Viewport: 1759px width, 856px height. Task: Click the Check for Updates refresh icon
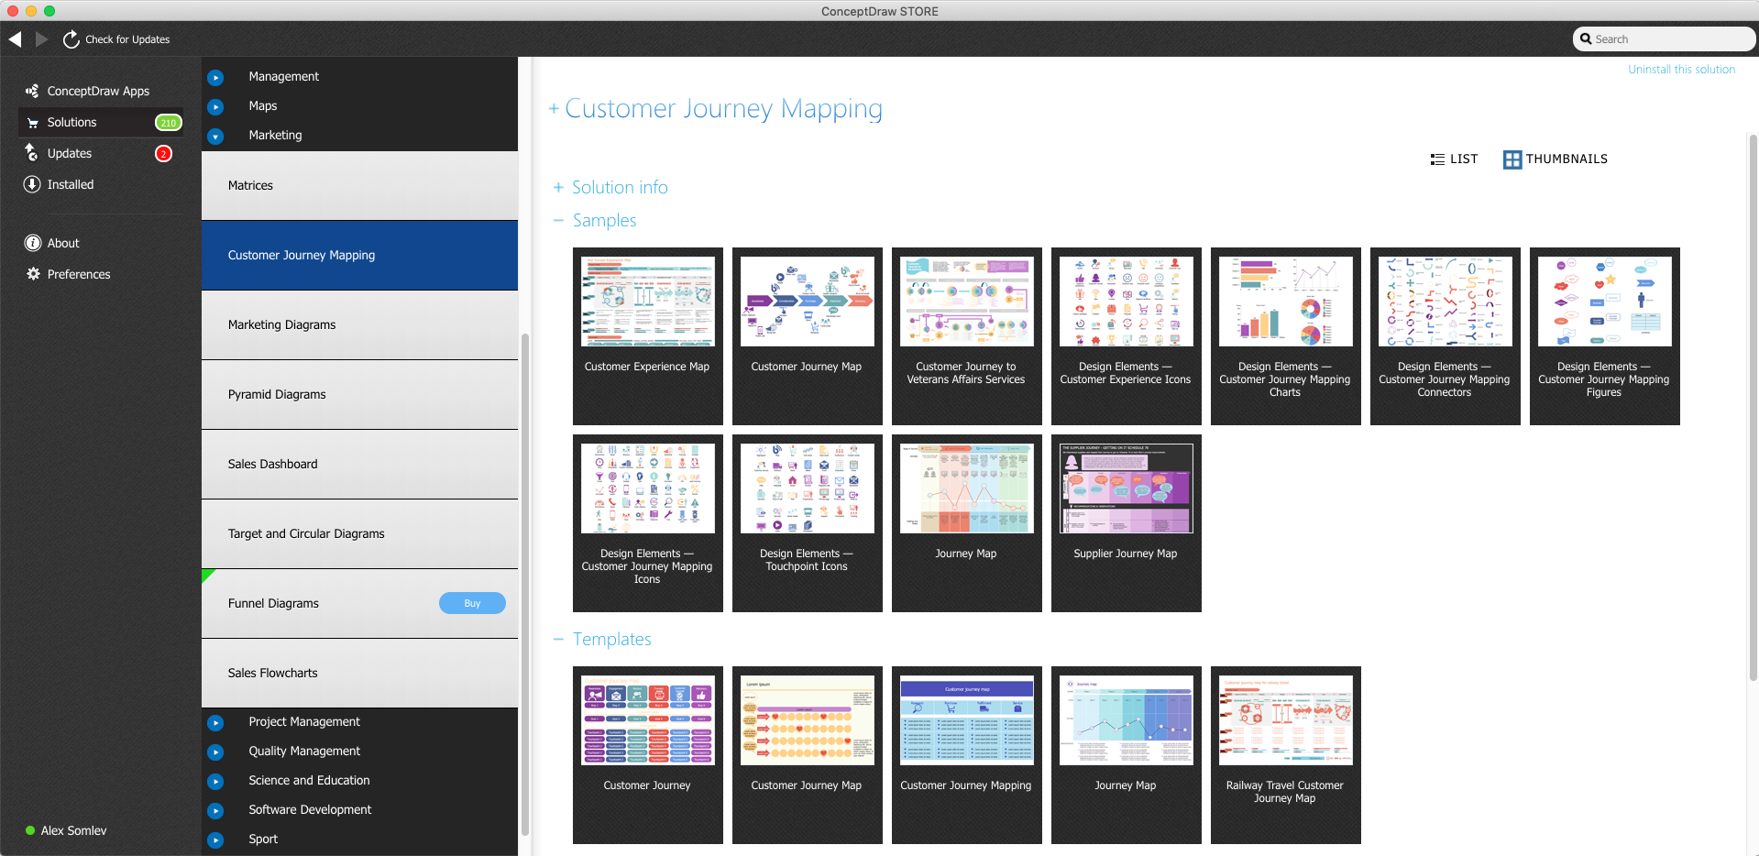point(71,39)
